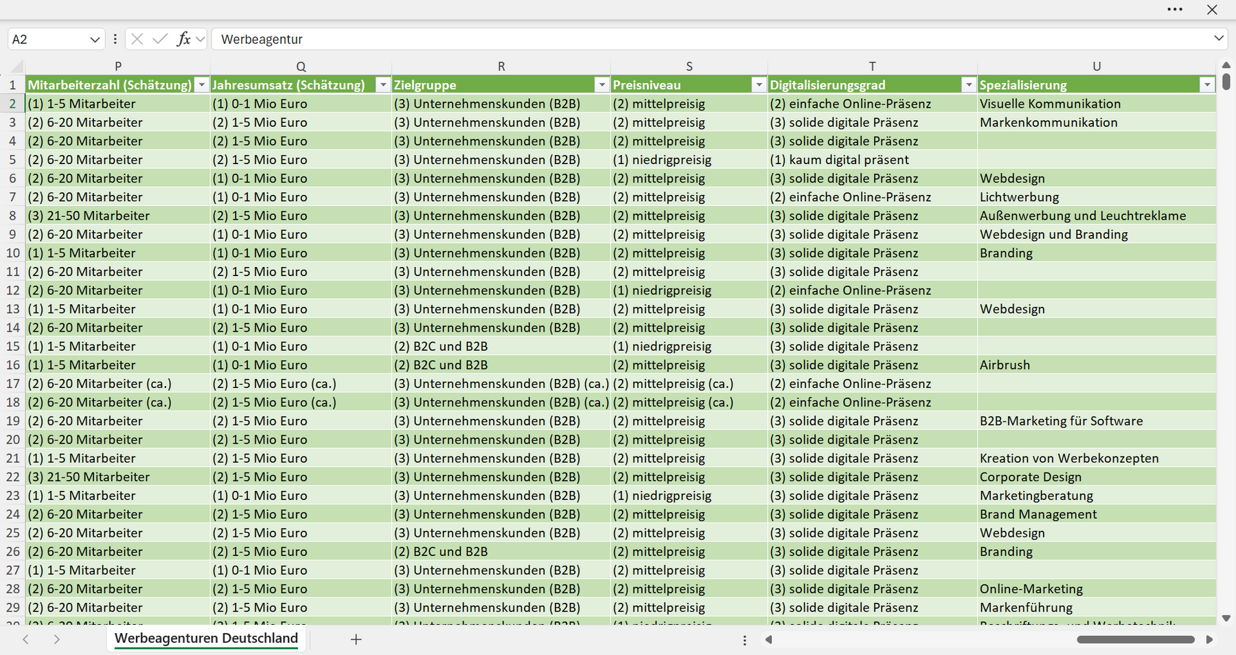Select column S header
This screenshot has width=1236, height=655.
click(689, 67)
